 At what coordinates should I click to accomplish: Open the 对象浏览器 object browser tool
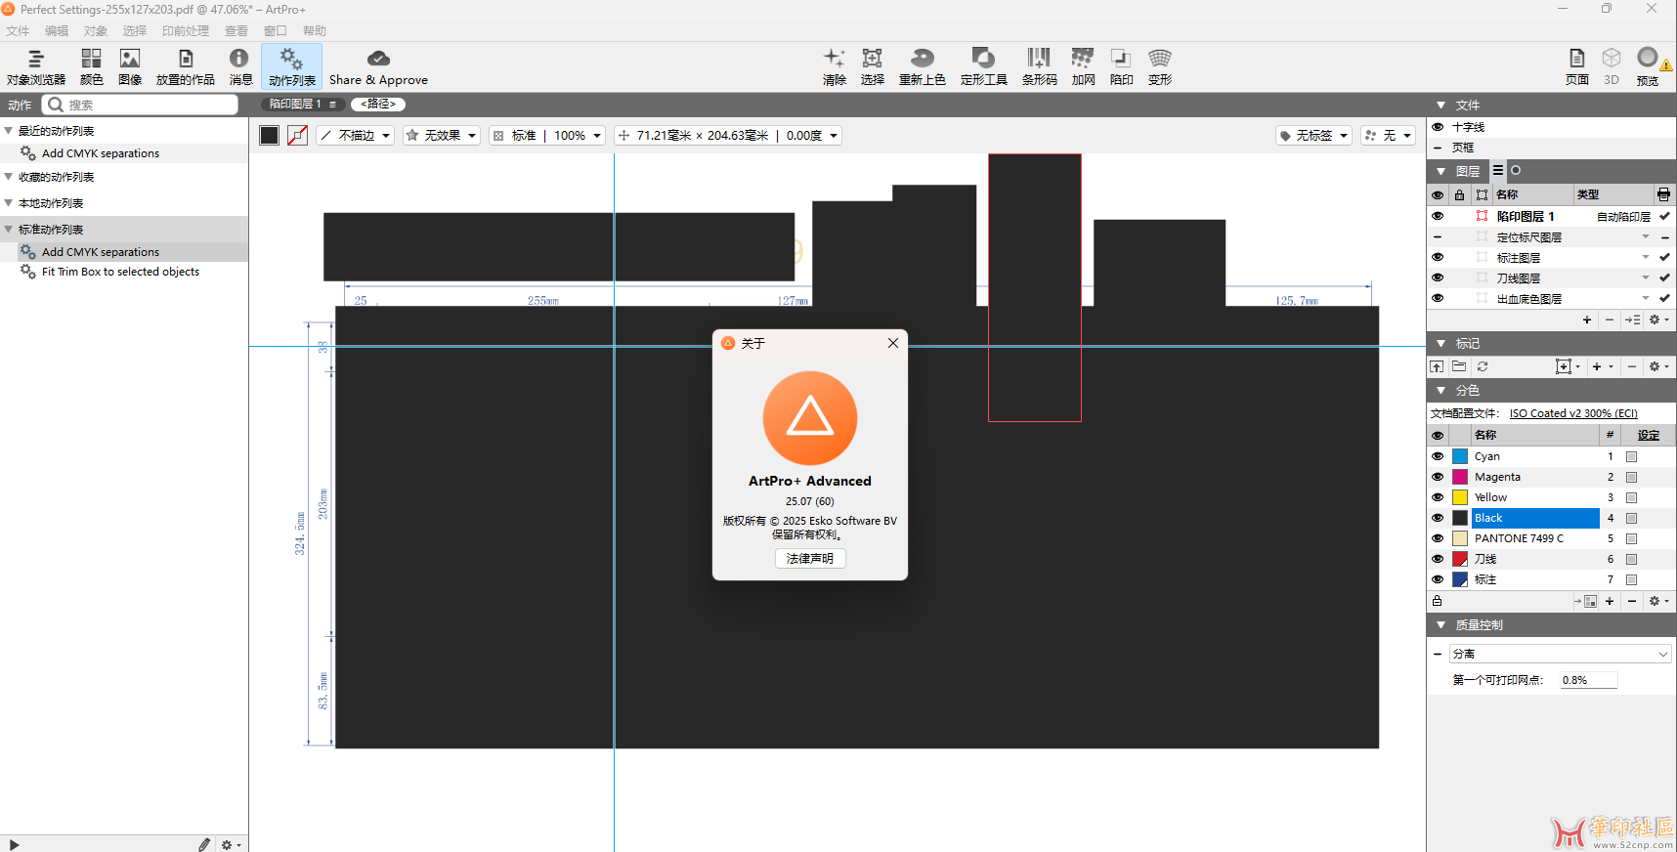(36, 66)
